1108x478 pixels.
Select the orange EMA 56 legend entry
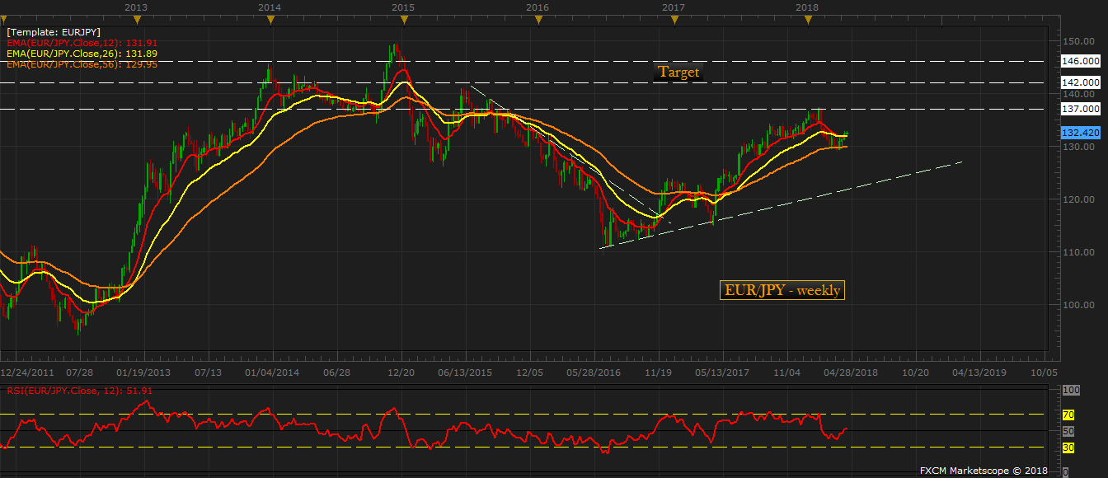tap(82, 63)
